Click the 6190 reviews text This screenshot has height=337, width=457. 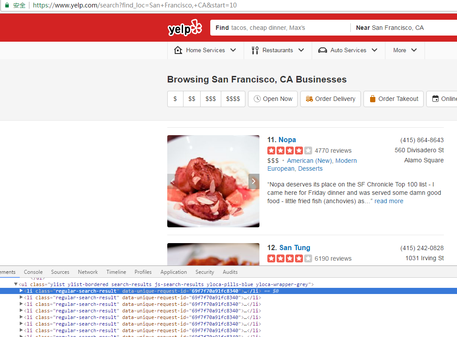[333, 258]
